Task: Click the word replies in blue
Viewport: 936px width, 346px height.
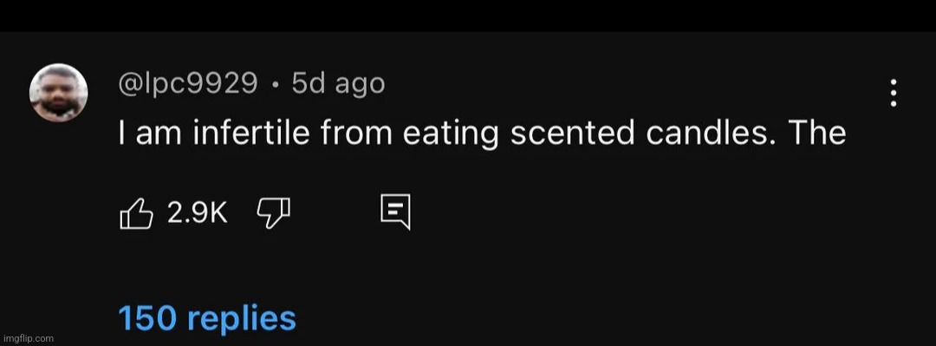Action: click(x=242, y=319)
